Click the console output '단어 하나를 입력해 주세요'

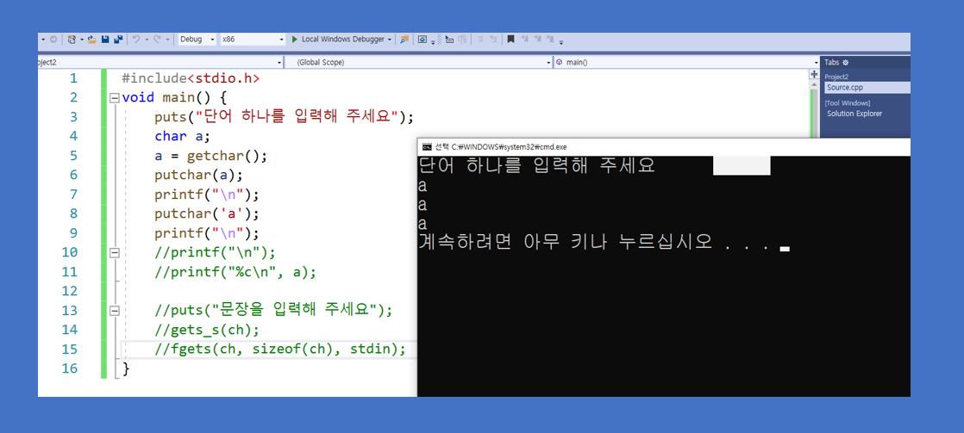coord(536,166)
